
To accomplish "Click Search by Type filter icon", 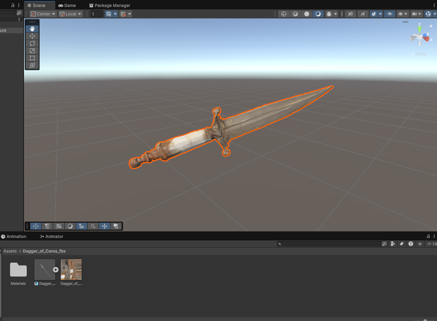I will [x=393, y=244].
